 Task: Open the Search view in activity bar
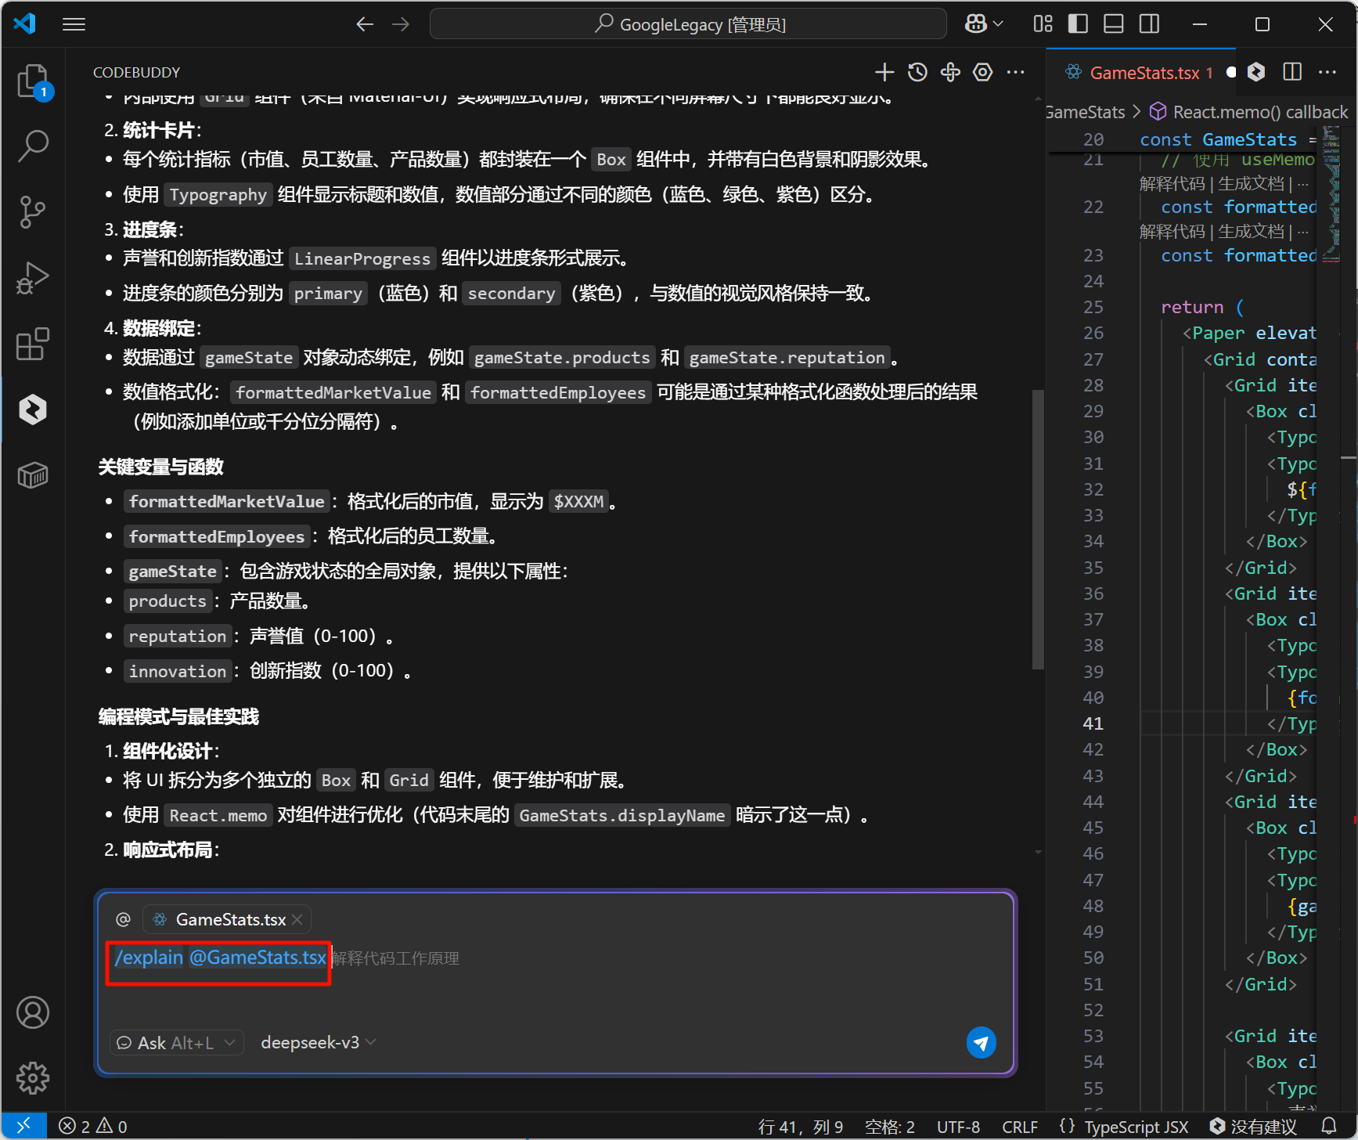pos(32,146)
